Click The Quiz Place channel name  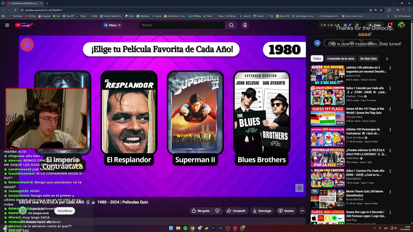pos(354,117)
